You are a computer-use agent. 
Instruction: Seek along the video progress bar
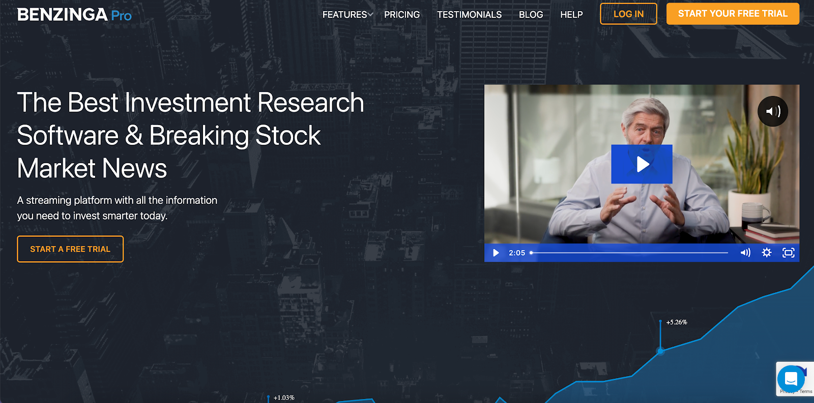point(629,253)
